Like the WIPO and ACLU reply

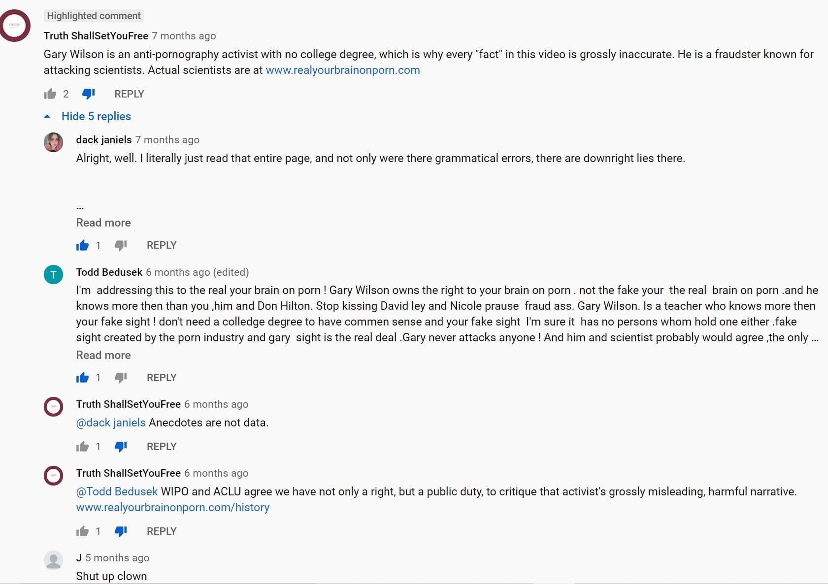click(x=82, y=531)
